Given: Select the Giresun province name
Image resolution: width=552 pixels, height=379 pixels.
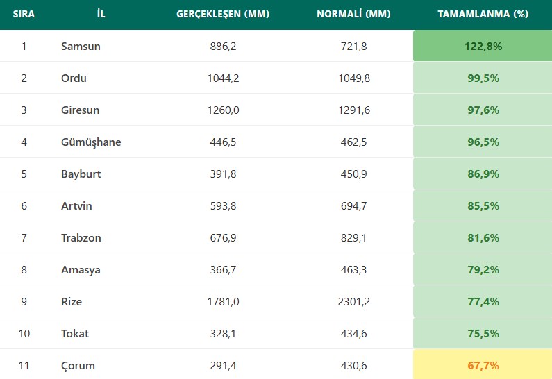Looking at the screenshot, I should coord(81,110).
